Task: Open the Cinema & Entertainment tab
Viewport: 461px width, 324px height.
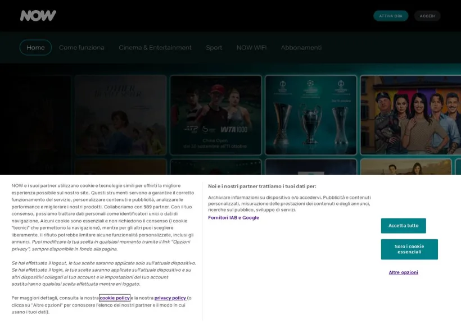Action: [155, 48]
